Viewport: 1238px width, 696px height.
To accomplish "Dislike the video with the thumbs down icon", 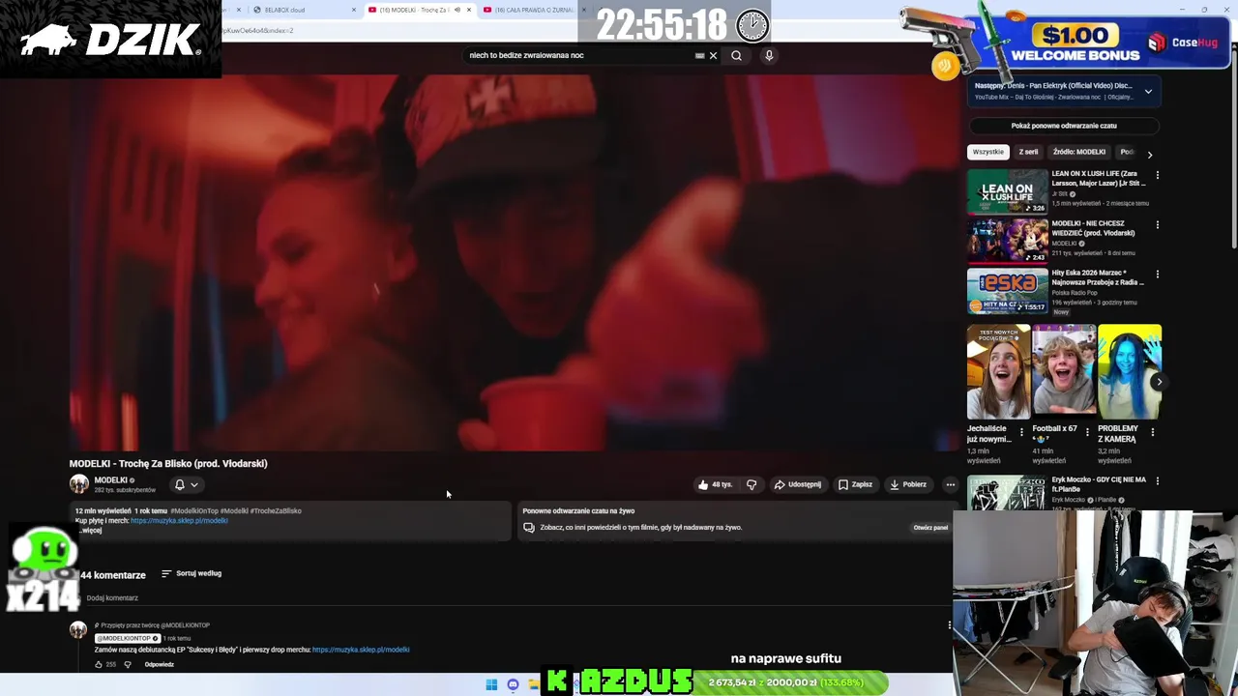I will [x=752, y=484].
